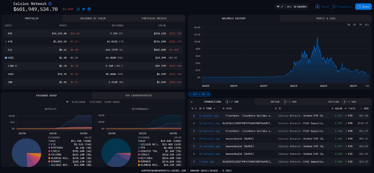The height and width of the screenshot is (173, 374).
Task: Switch to the Top Counterparties tab
Action: point(139,95)
